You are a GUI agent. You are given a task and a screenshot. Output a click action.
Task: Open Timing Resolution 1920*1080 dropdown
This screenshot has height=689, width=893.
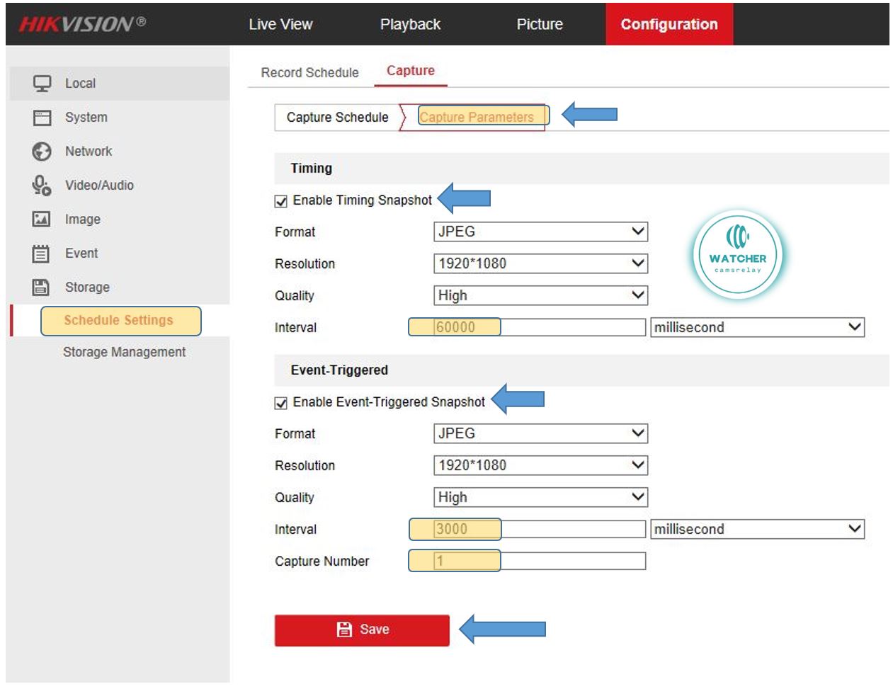pos(540,263)
